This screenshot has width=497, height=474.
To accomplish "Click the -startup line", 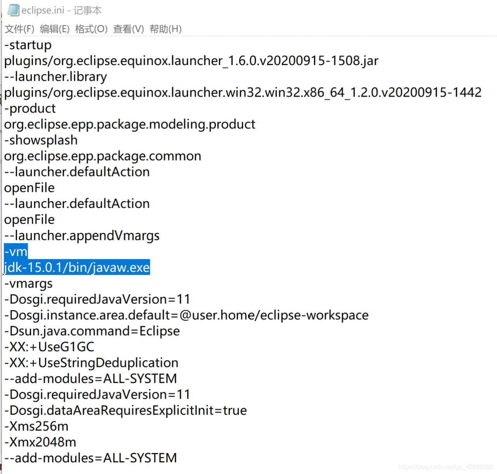I will coord(28,45).
